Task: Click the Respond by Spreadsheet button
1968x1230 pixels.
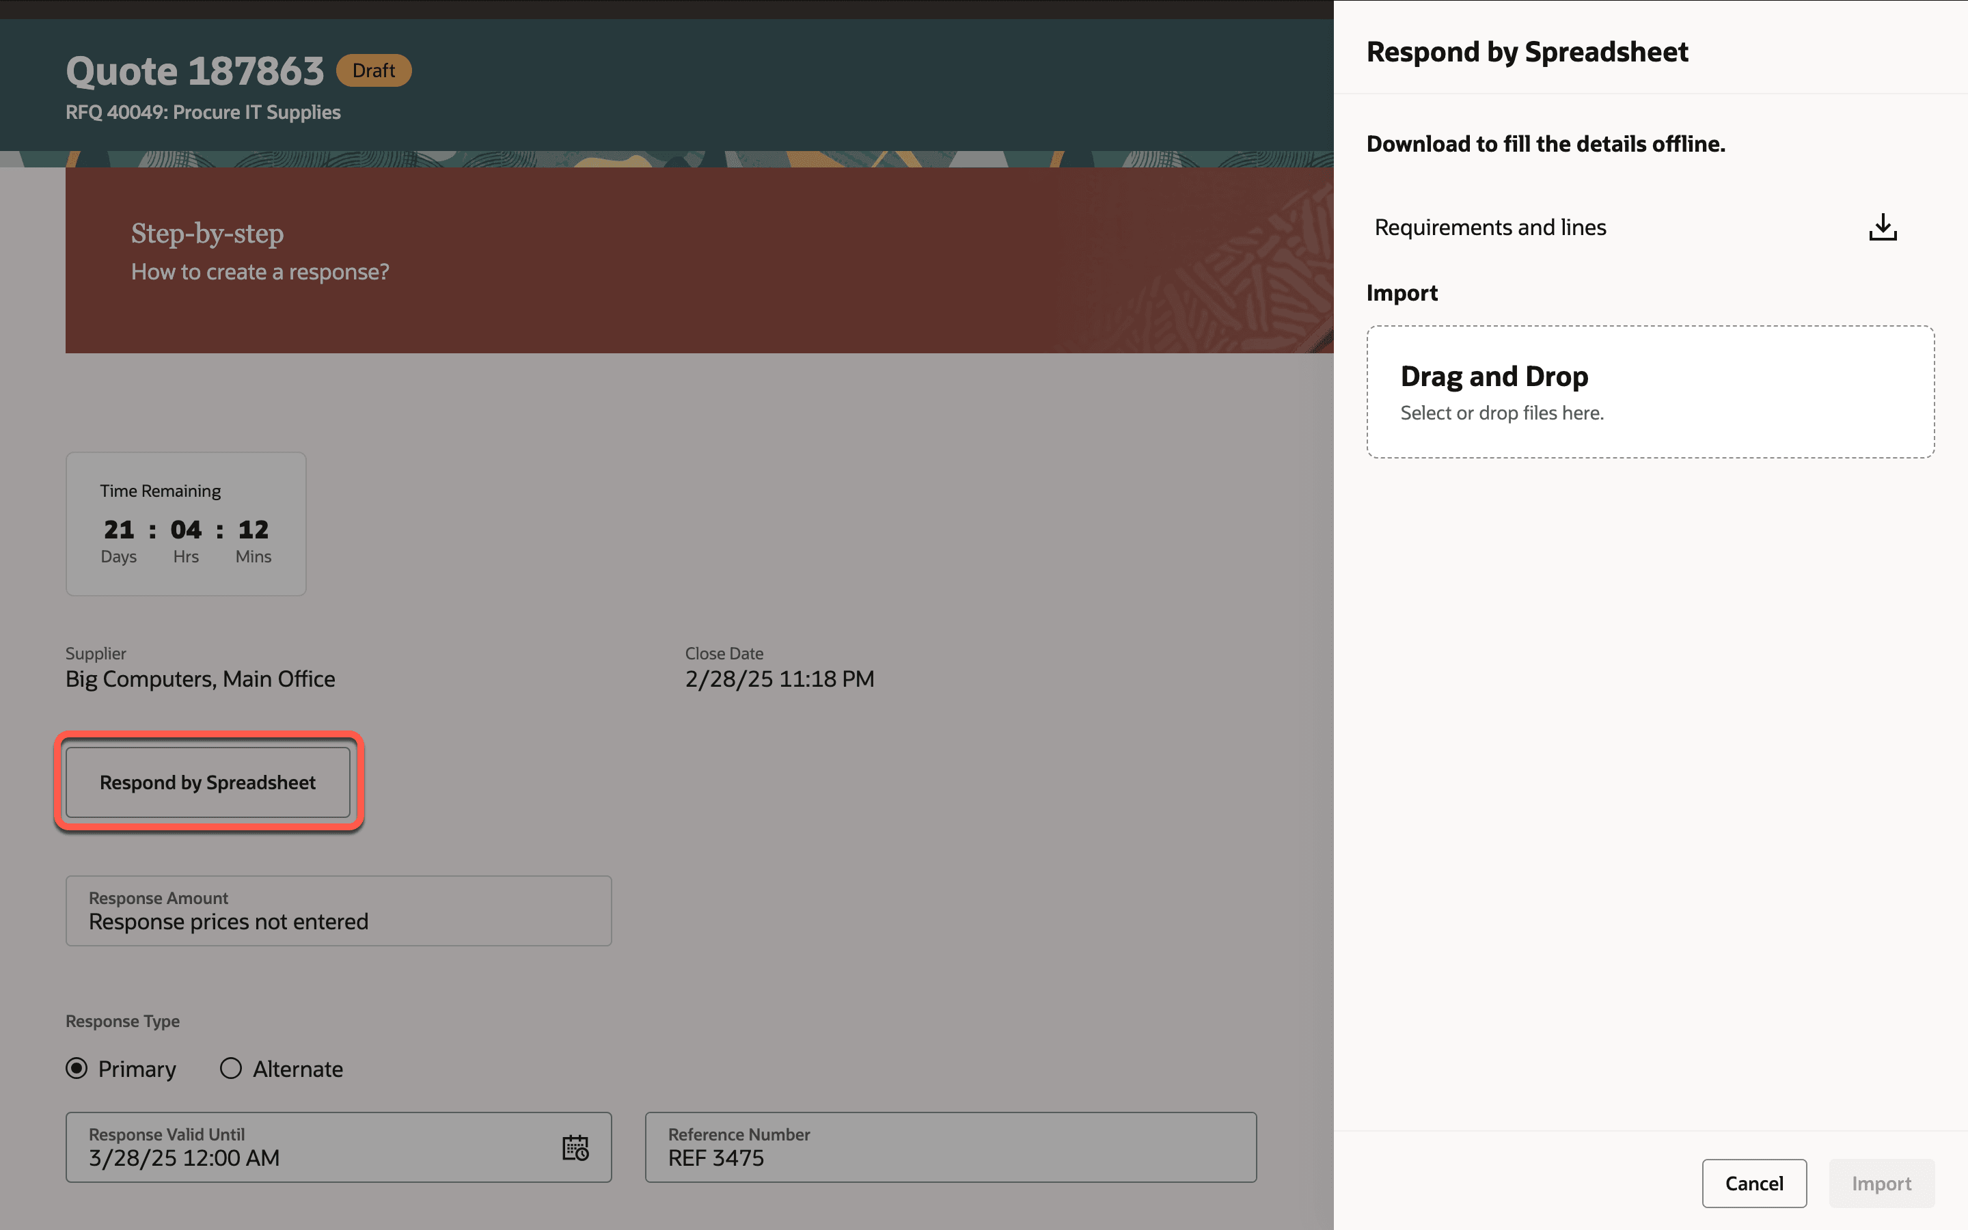Action: [207, 782]
